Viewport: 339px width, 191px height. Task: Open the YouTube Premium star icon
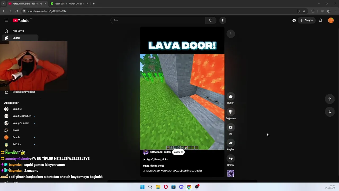pyautogui.click(x=294, y=20)
